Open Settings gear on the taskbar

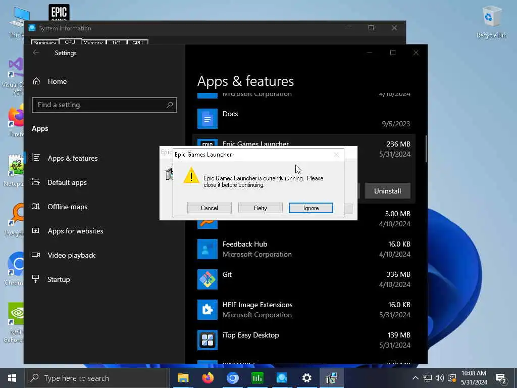306,378
